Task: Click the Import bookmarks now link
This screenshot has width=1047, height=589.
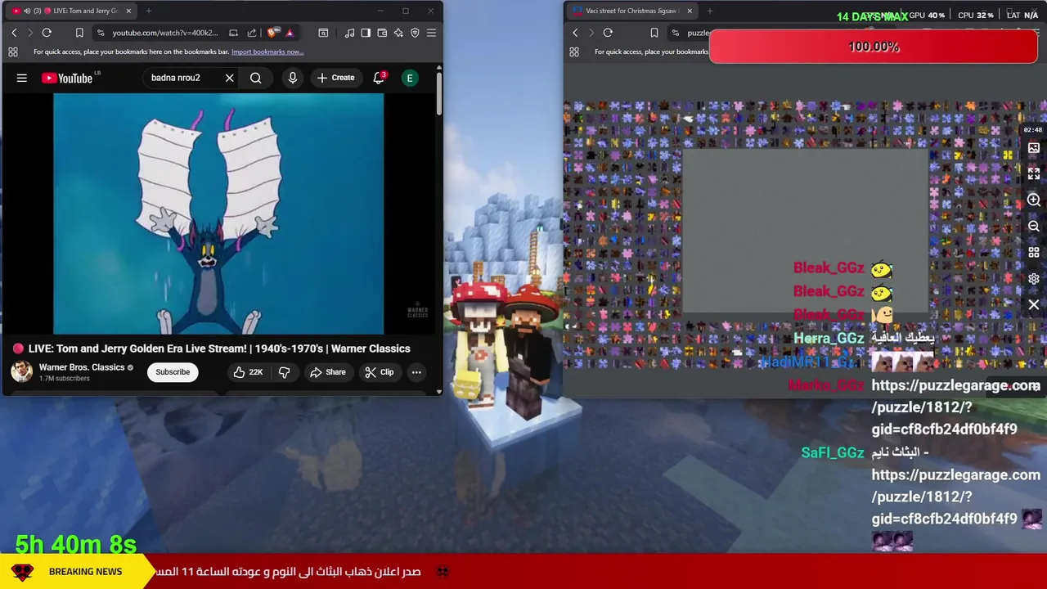Action: (267, 52)
